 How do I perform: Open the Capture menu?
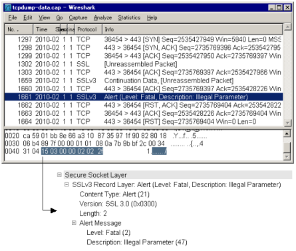coord(78,17)
